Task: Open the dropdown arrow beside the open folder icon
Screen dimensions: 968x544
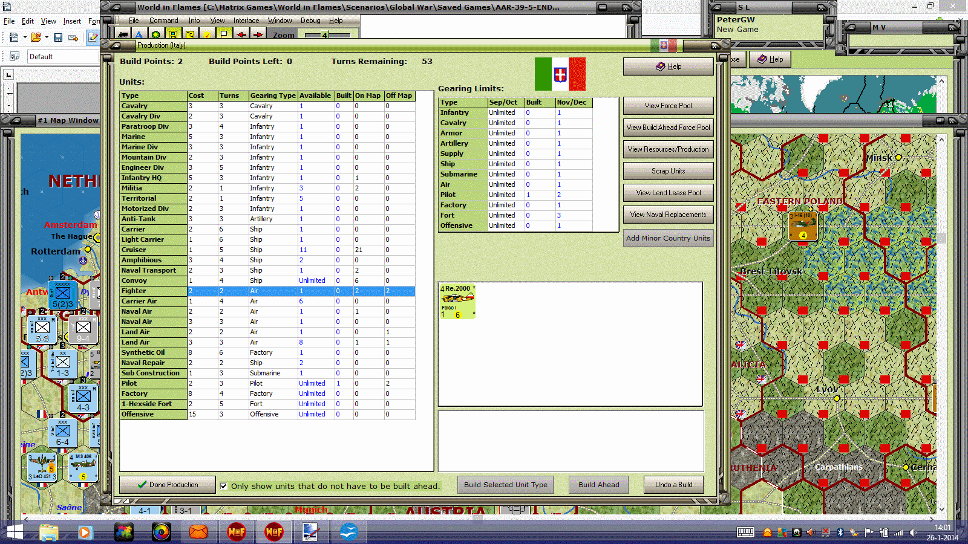Action: (x=47, y=37)
